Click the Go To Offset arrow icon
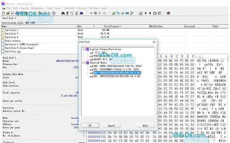Screen dimensions: 230x143 tap(91, 13)
